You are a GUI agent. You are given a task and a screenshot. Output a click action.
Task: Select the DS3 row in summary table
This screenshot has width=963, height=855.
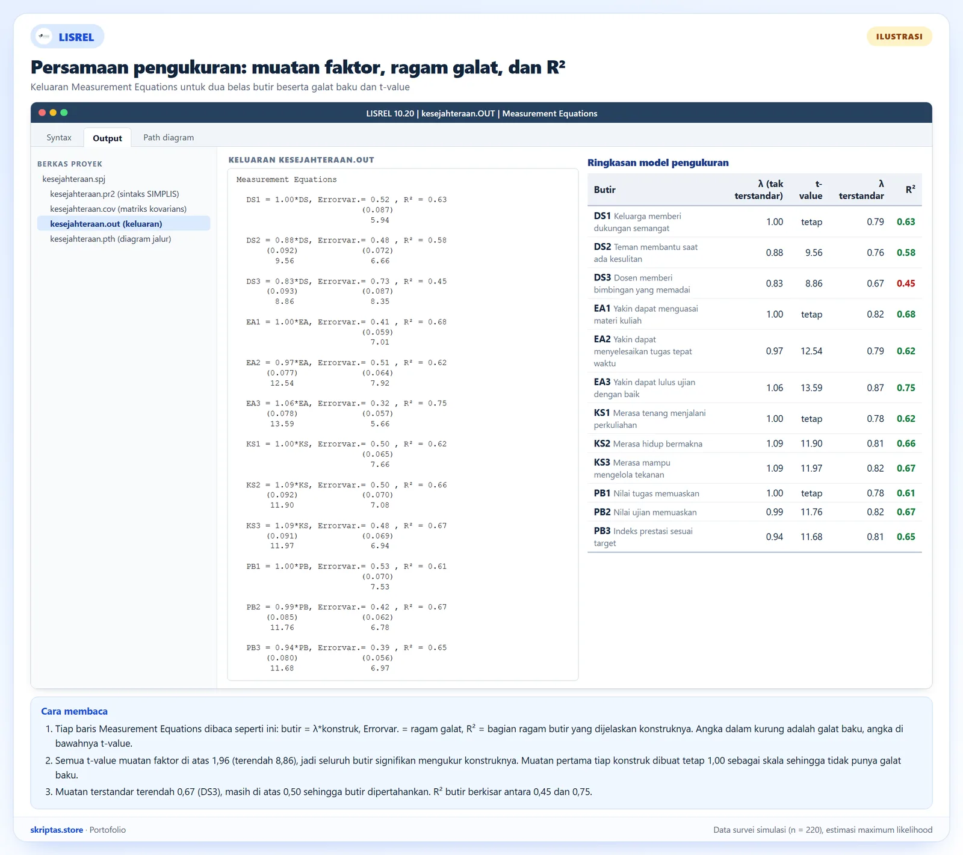click(x=754, y=283)
